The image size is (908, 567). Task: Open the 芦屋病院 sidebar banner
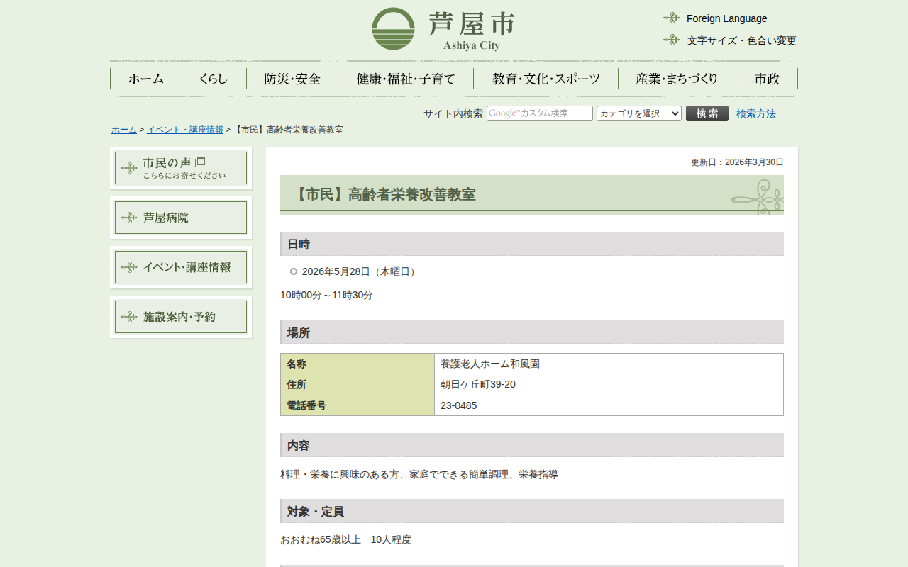[181, 218]
